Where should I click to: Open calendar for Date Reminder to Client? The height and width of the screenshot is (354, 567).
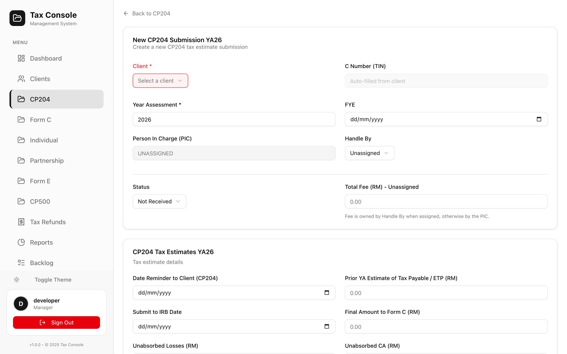[x=327, y=293]
